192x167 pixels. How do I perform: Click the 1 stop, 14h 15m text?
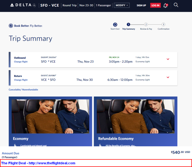coord(142,57)
